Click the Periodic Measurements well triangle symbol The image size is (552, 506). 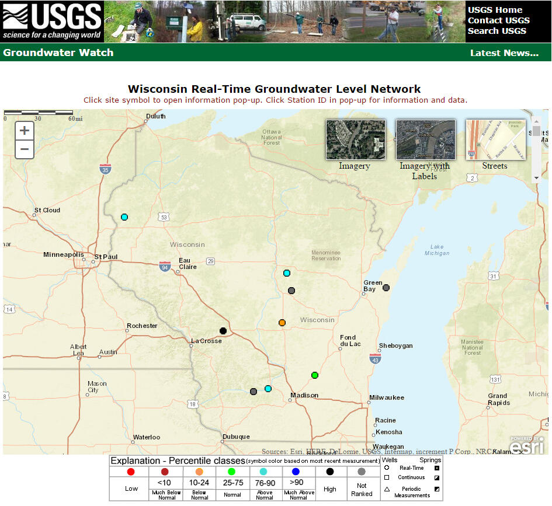click(386, 489)
